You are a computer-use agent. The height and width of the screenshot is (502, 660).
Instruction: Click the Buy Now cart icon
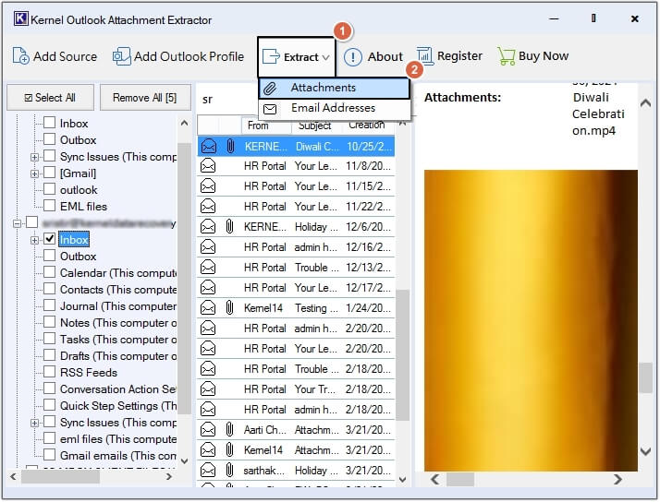[506, 56]
